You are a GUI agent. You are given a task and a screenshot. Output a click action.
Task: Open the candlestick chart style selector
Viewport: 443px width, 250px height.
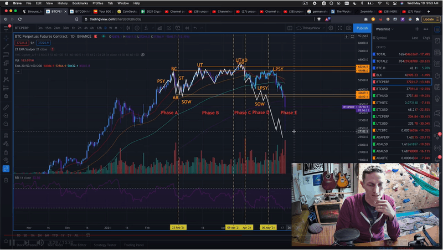click(x=128, y=28)
